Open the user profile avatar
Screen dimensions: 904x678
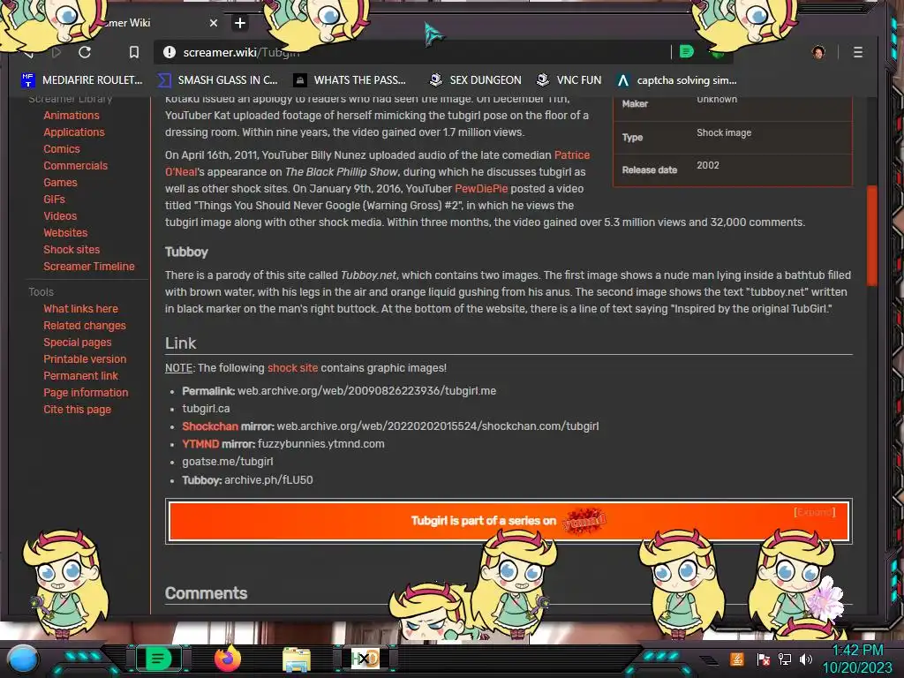[818, 52]
